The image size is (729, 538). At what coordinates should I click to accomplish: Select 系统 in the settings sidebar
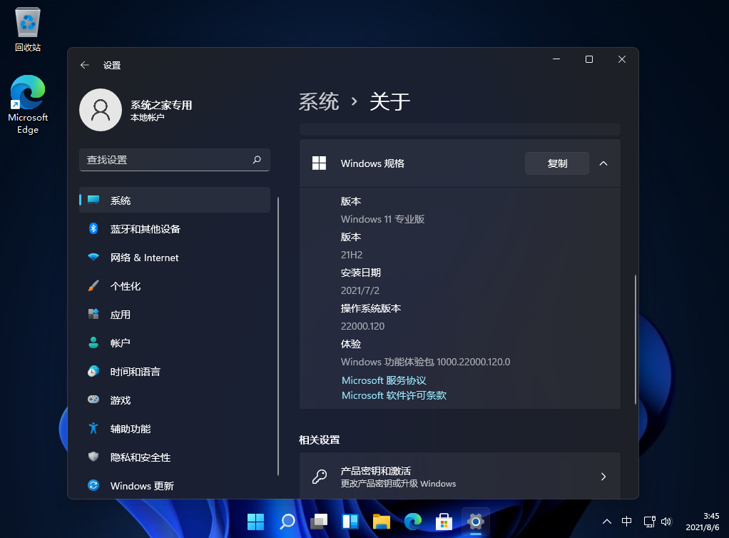point(120,201)
